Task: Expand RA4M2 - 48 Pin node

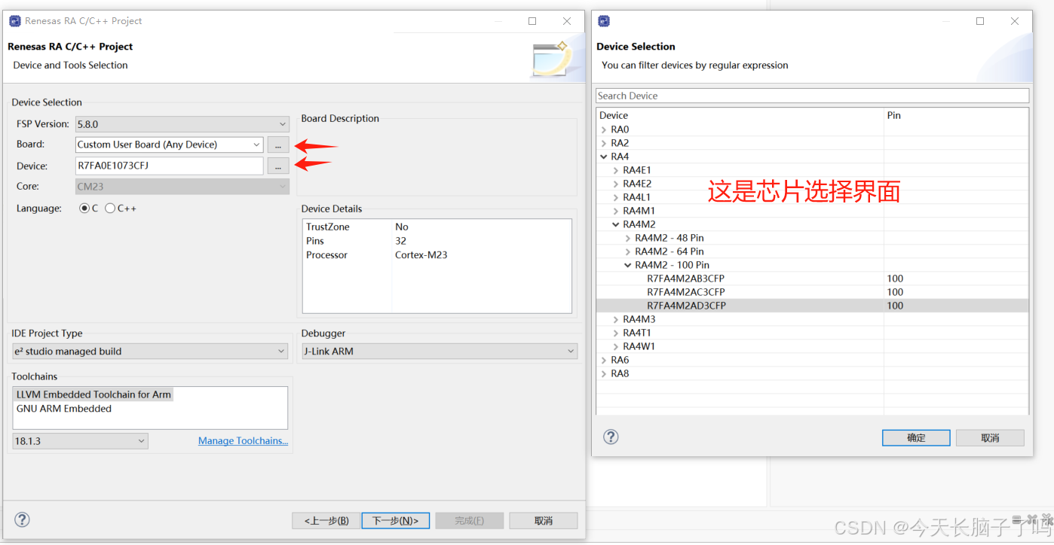Action: [628, 238]
